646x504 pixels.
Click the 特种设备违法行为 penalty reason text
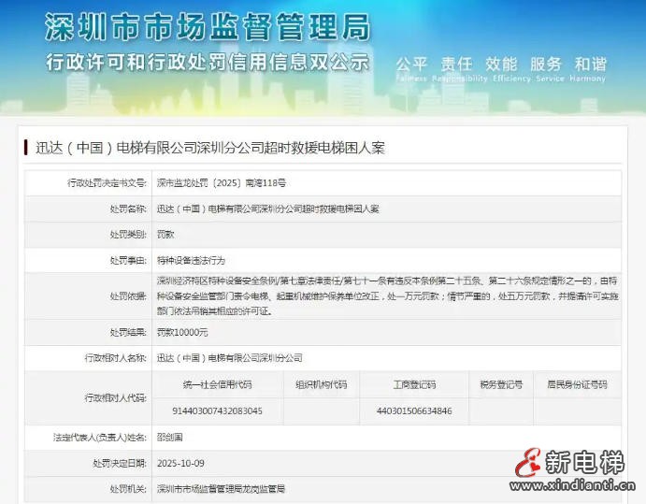tap(191, 259)
